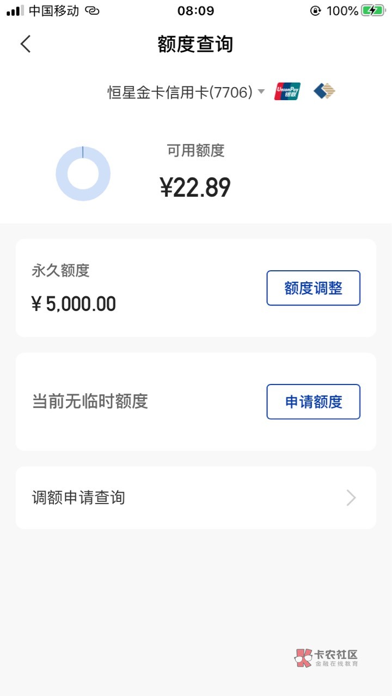Image resolution: width=392 pixels, height=696 pixels.
Task: Open the card selector dropdown arrow
Action: pyautogui.click(x=261, y=91)
